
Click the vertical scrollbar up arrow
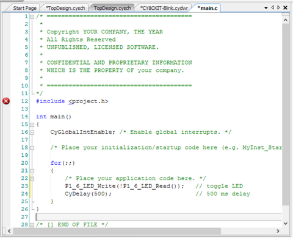(x=286, y=20)
